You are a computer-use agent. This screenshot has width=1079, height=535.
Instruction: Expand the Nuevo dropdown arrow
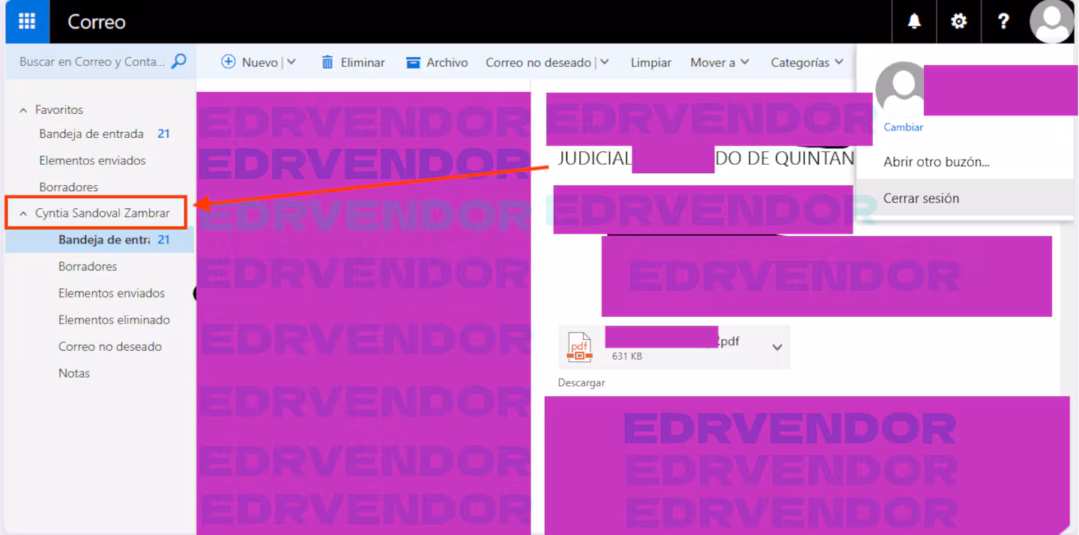(x=291, y=62)
